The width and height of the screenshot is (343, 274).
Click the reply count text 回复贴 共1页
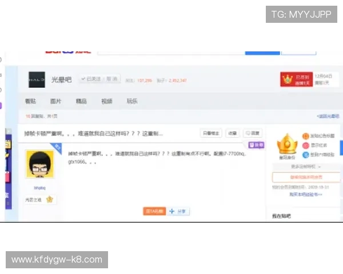click(x=41, y=116)
